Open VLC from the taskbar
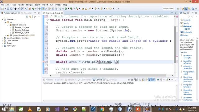 (30, 109)
